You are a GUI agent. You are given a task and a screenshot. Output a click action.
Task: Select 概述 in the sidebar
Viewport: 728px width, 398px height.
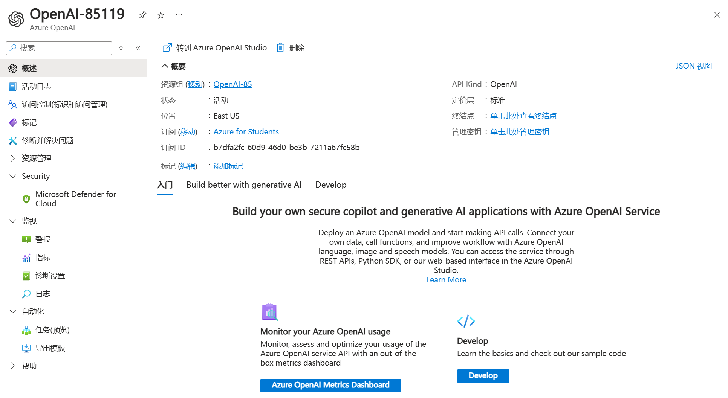tap(73, 68)
